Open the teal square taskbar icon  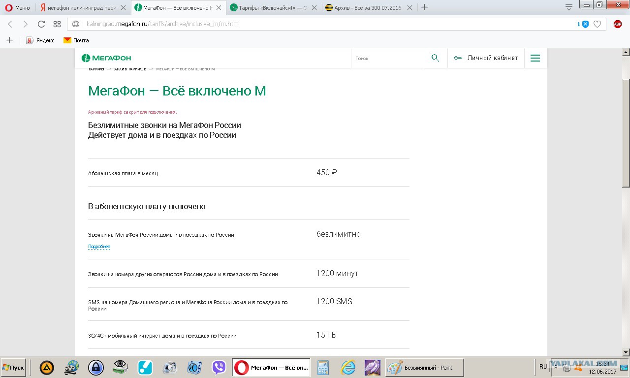[x=145, y=368]
